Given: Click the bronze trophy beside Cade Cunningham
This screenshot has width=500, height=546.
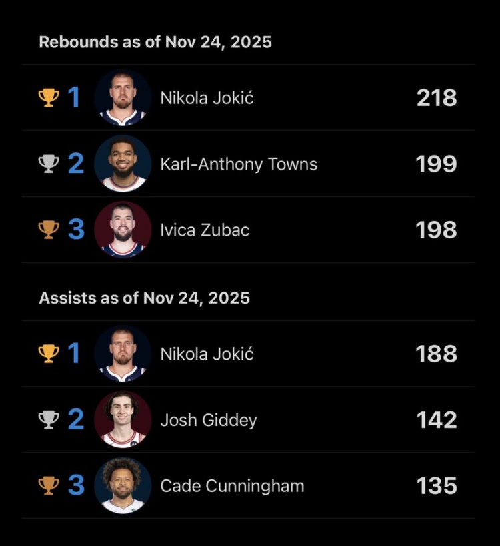Looking at the screenshot, I should coord(49,485).
